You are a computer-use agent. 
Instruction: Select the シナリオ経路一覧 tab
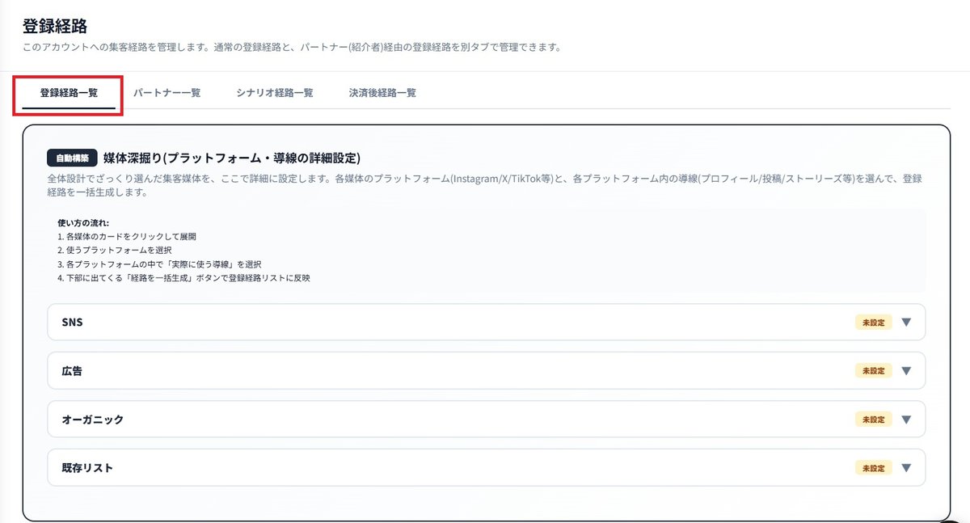(275, 93)
